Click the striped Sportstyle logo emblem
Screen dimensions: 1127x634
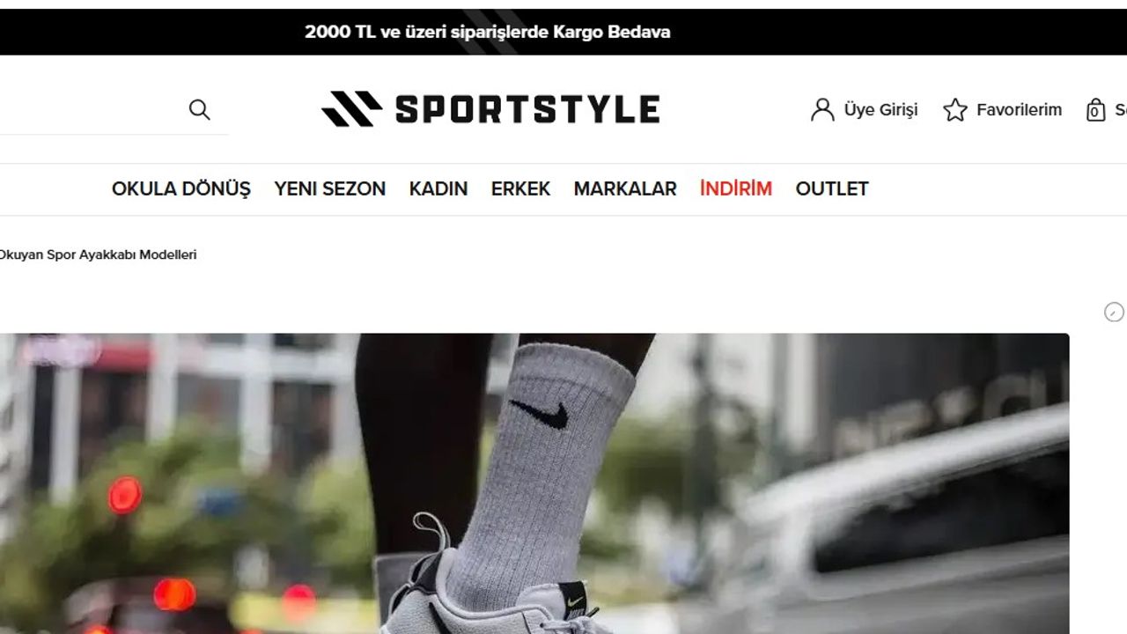click(352, 109)
